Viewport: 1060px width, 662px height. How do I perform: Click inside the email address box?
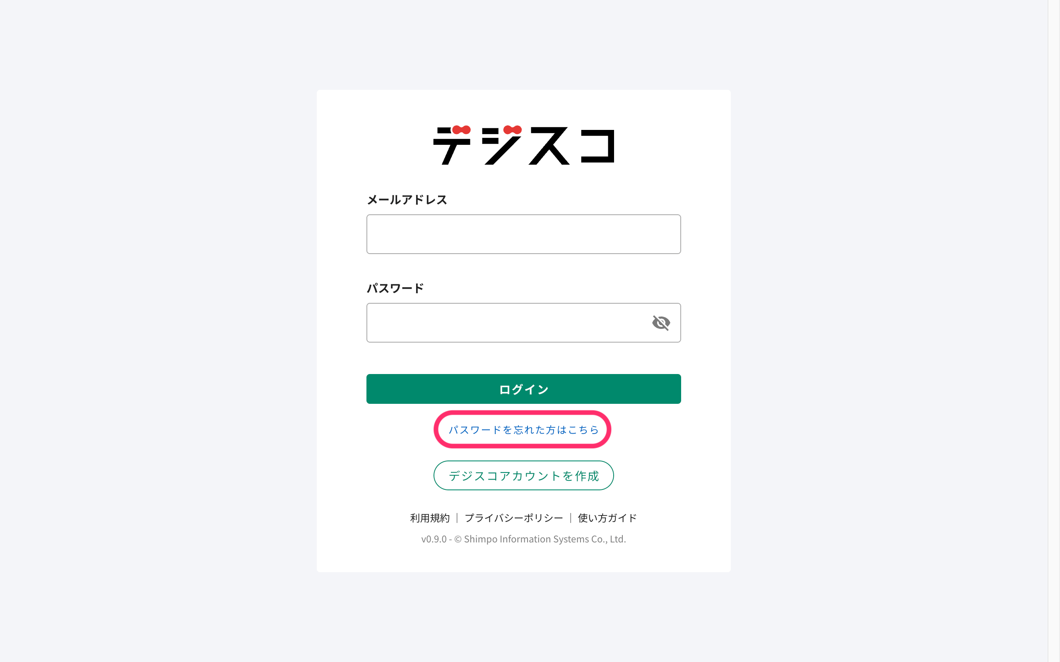pyautogui.click(x=524, y=234)
